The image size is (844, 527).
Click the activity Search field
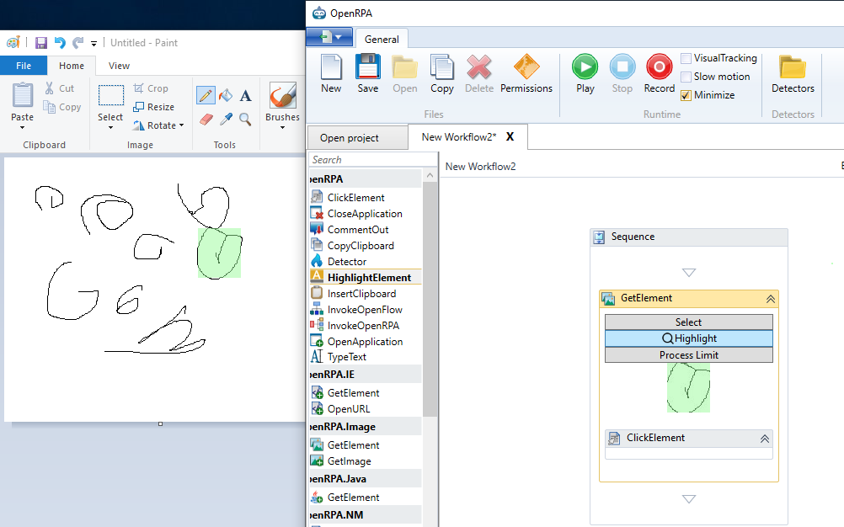point(373,160)
